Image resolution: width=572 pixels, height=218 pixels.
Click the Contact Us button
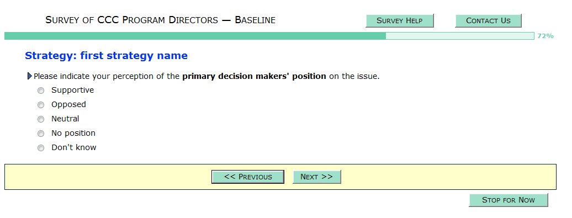(488, 21)
